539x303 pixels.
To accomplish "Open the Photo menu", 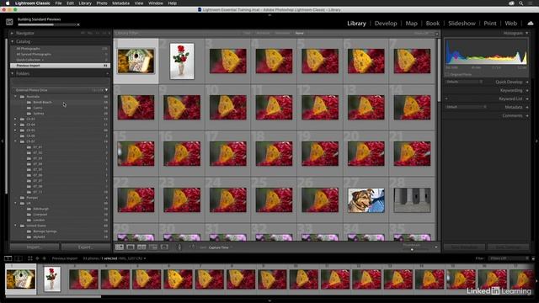I will 101,3.
